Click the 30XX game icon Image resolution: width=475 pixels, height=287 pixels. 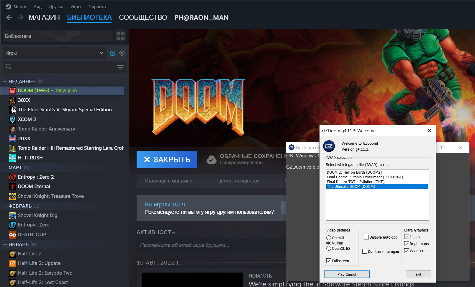[12, 100]
